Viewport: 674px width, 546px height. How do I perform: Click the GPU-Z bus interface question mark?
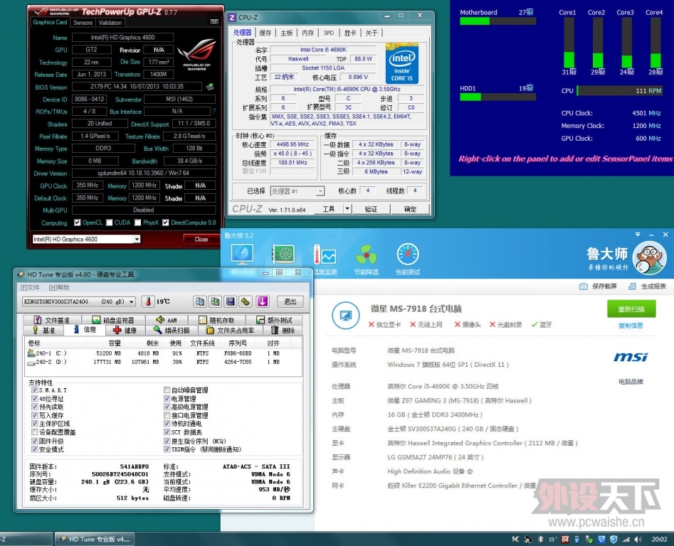[x=214, y=111]
